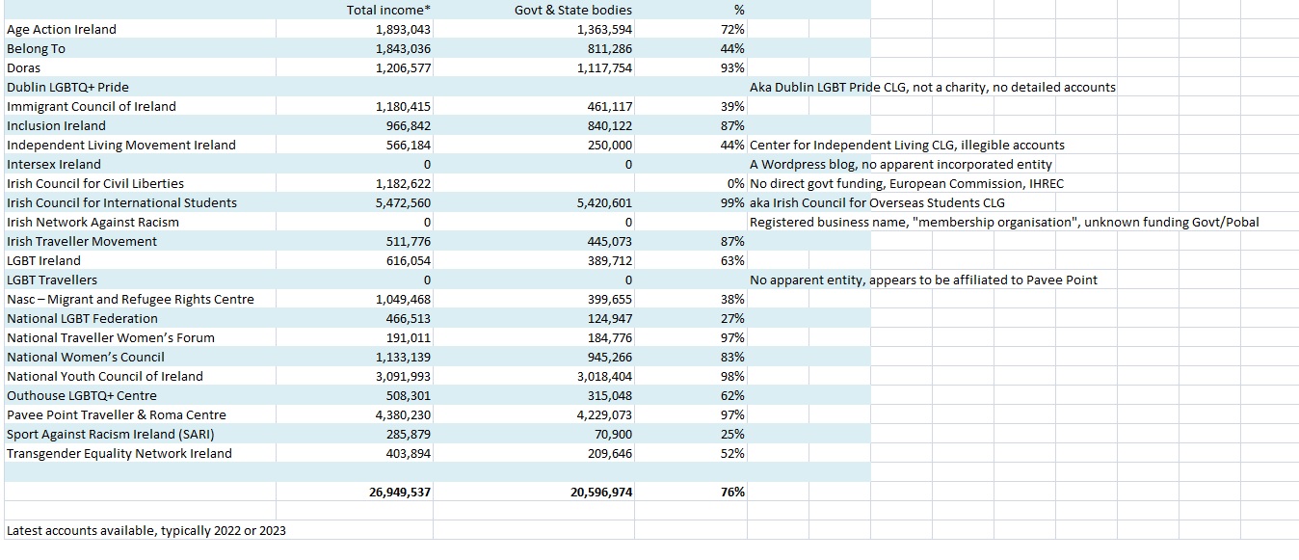
Task: Click the 93% cell for Doras
Action: pos(691,67)
